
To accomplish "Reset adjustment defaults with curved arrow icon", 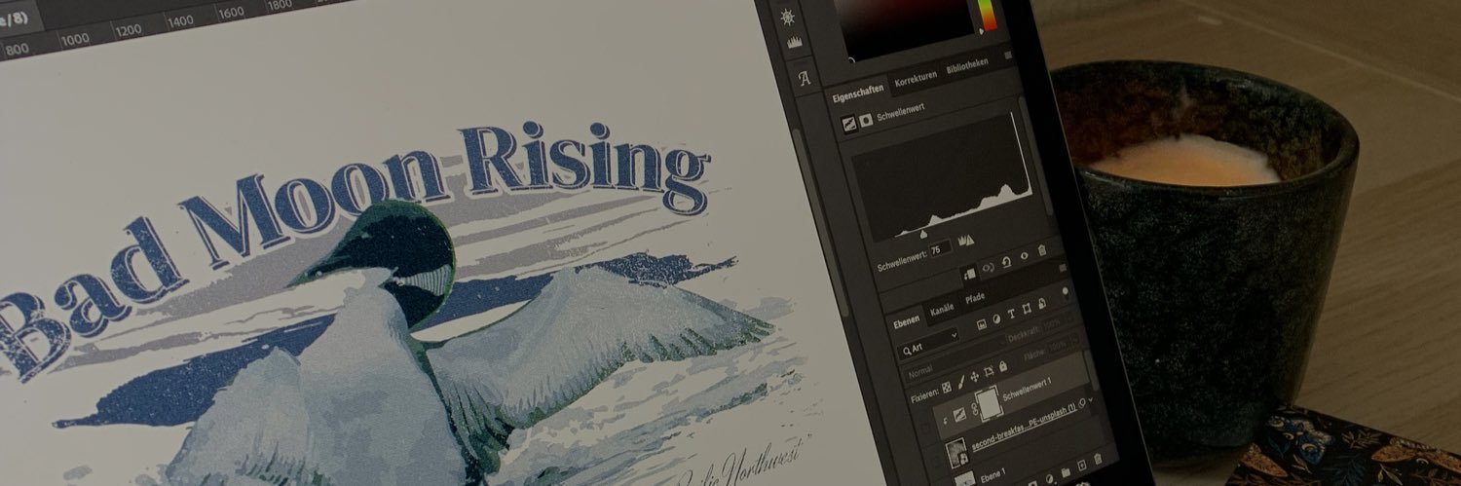I will 1006,263.
